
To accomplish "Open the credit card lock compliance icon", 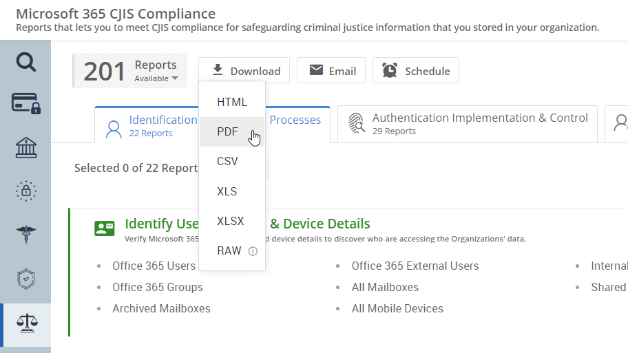I will point(25,103).
